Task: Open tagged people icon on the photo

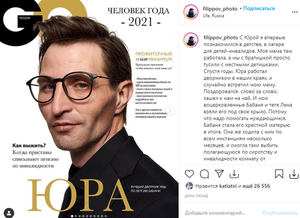Action: [9, 213]
